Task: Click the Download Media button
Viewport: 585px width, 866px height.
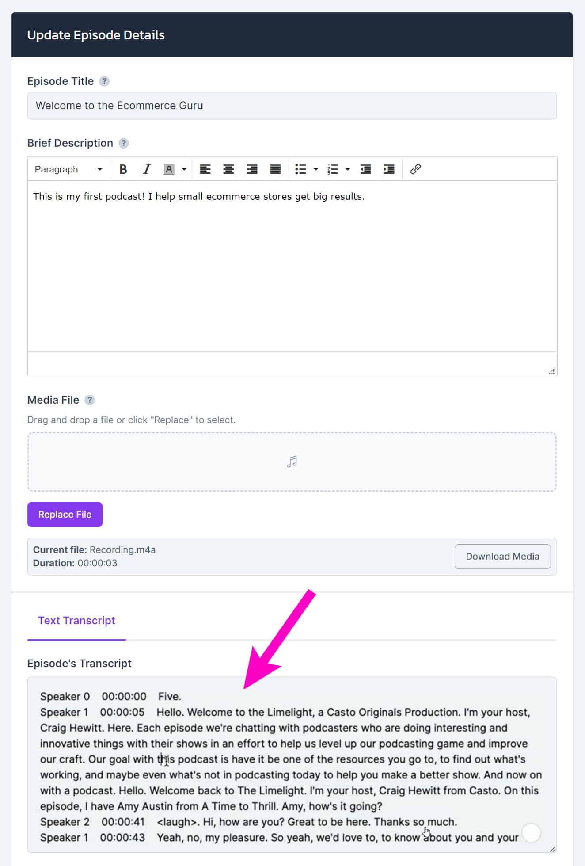Action: 502,557
